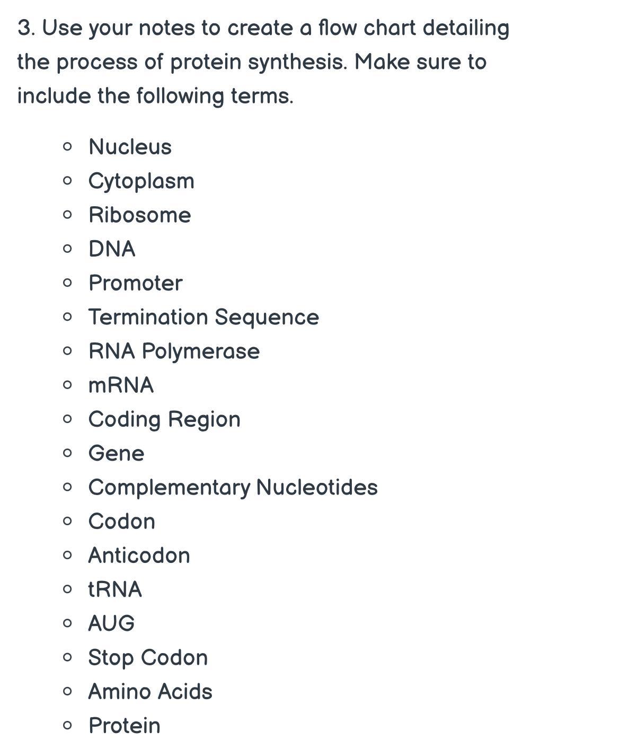
Task: Click the word Nucleus in the list
Action: [130, 147]
